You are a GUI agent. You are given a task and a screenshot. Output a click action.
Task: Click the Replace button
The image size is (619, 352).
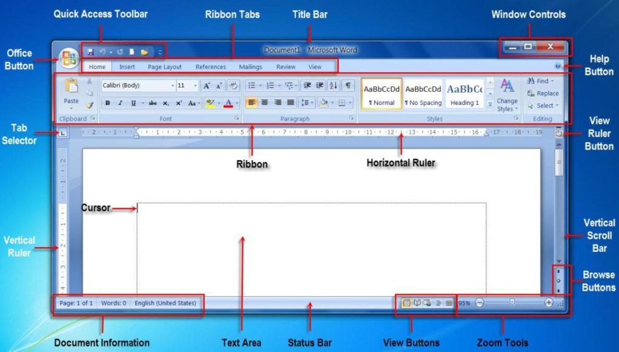pos(543,93)
